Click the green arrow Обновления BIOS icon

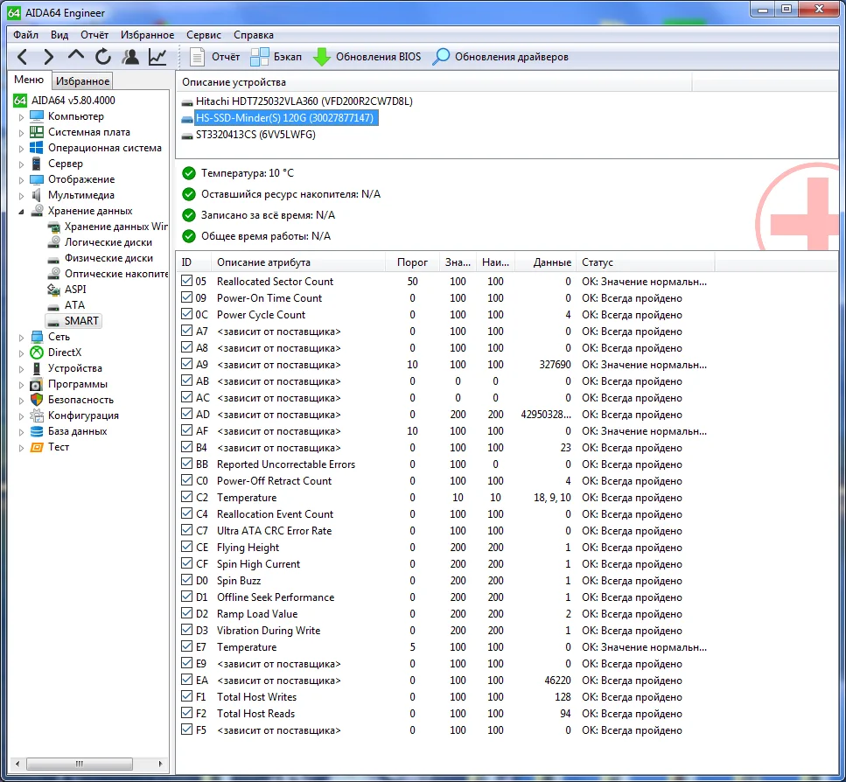[322, 57]
